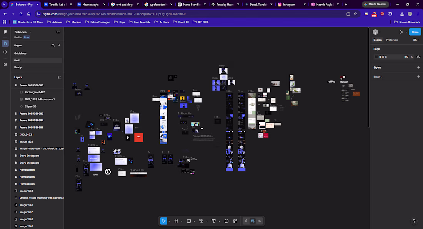This screenshot has width=423, height=229.
Task: Select the Pen tool
Action: click(201, 221)
